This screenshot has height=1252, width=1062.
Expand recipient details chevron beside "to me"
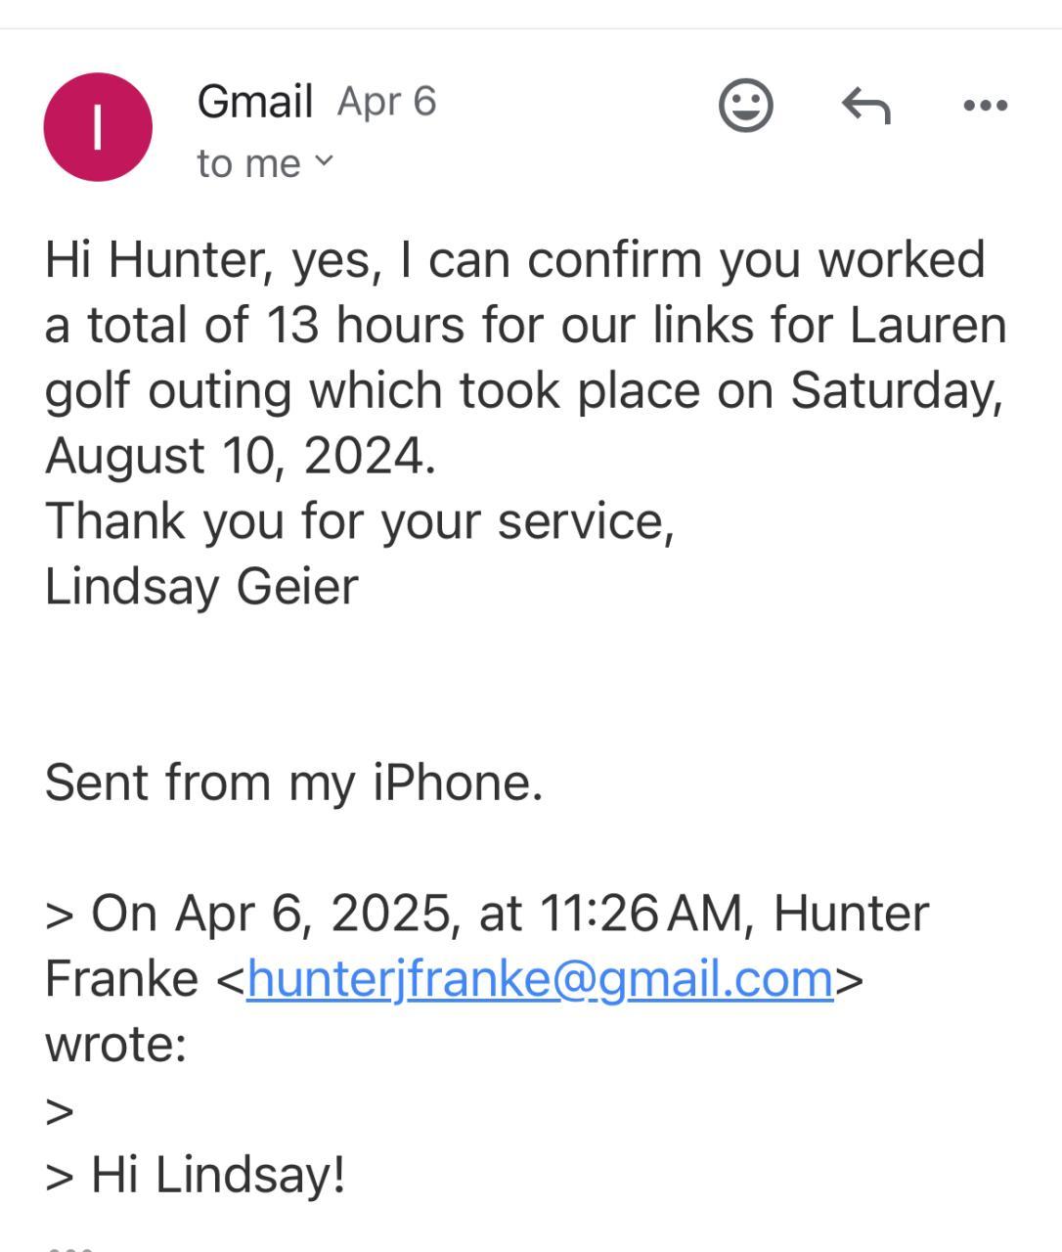coord(324,160)
